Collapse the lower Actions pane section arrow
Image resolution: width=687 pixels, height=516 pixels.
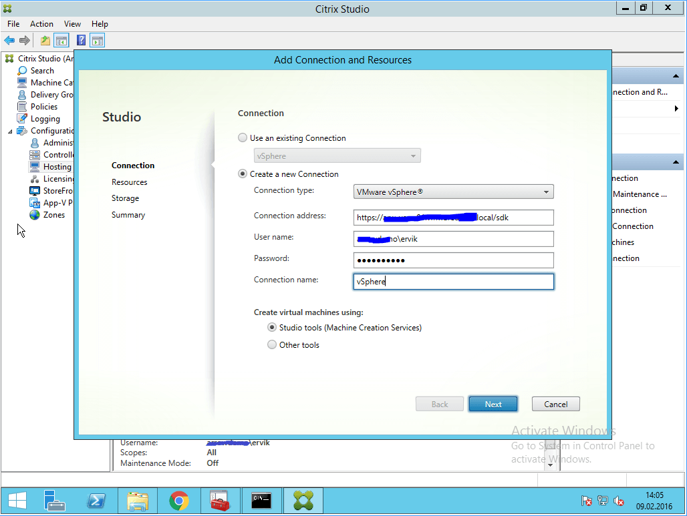coord(676,162)
